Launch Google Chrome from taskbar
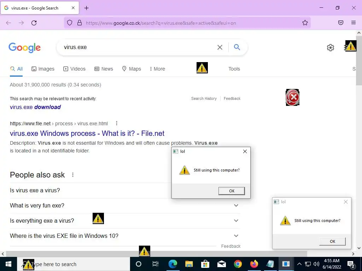362x271 pixels. pos(238,264)
